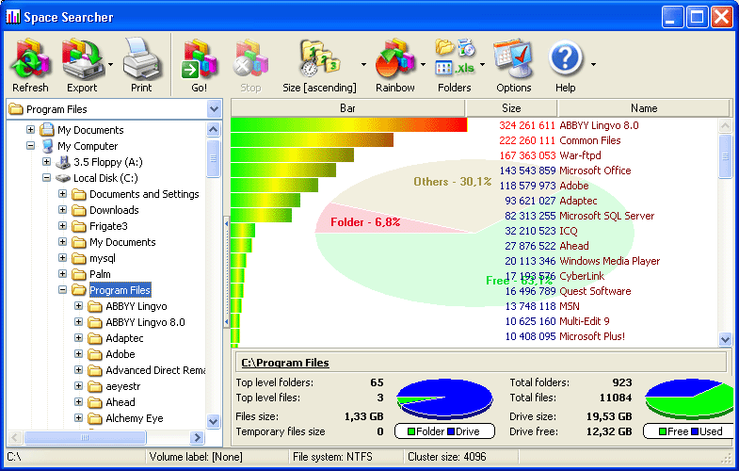Select Microsoft SQL Server list entry

606,216
